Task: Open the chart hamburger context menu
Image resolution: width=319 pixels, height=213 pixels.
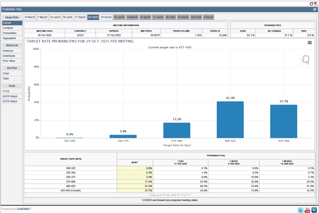Action: click(x=310, y=43)
